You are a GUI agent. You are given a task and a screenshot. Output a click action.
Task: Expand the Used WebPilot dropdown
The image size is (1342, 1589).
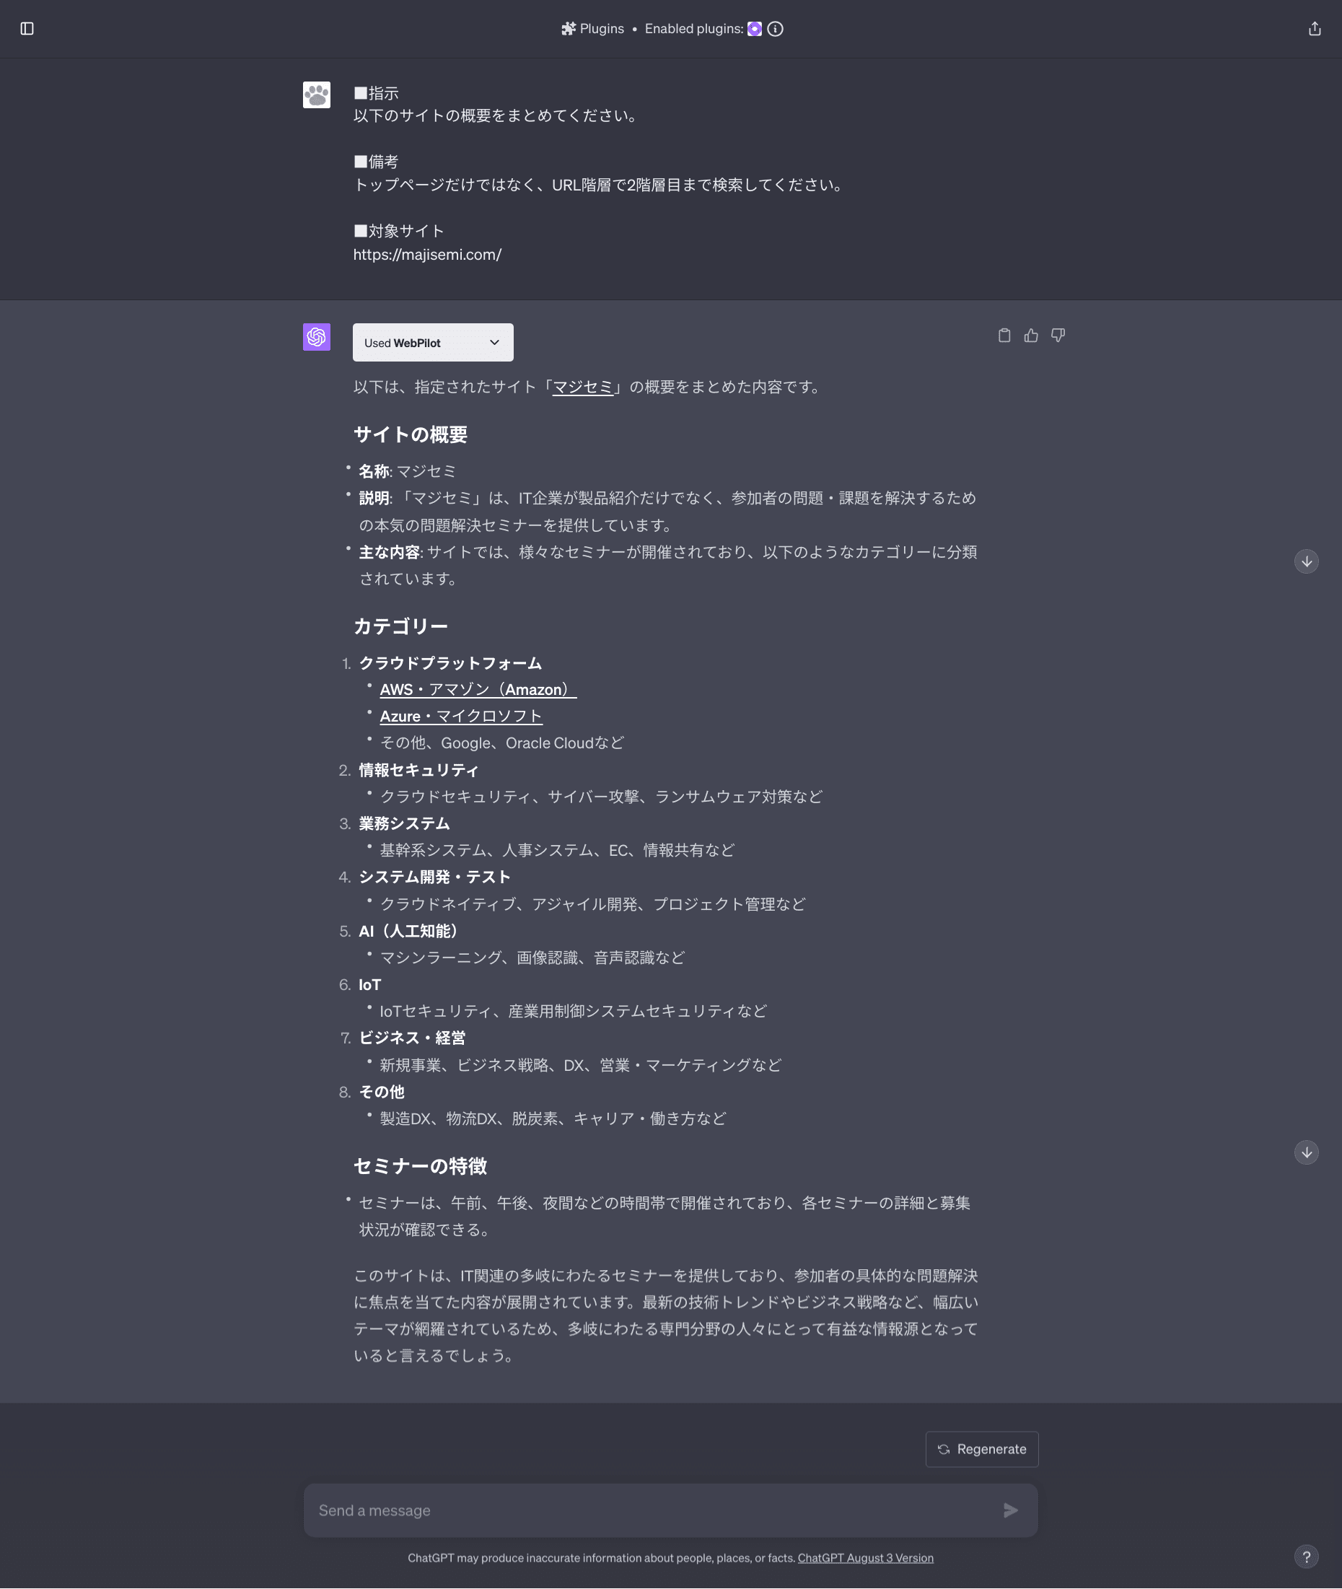point(433,343)
